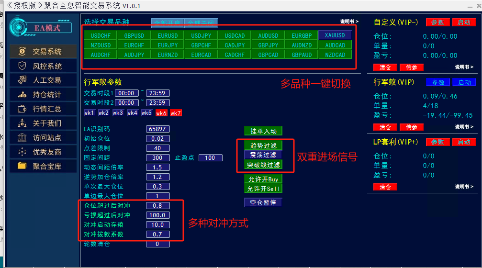Click the 持仓统计 bar chart icon
This screenshot has width=482, height=268.
[22, 95]
